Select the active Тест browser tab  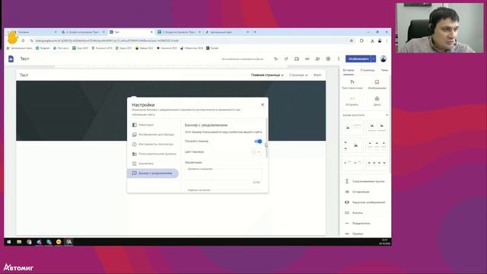(x=131, y=32)
